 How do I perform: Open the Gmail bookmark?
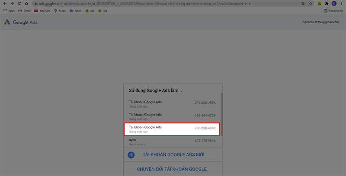click(25, 10)
